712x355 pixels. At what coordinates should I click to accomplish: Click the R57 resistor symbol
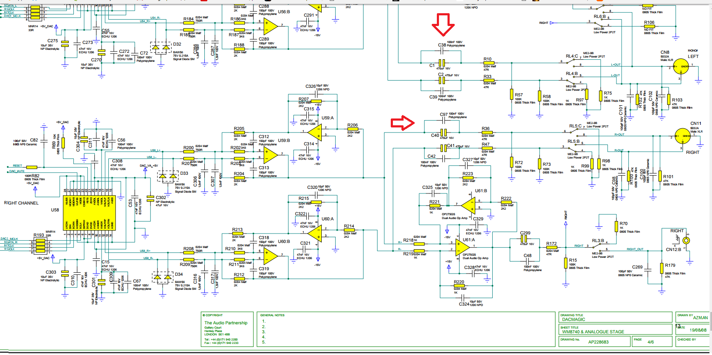511,94
